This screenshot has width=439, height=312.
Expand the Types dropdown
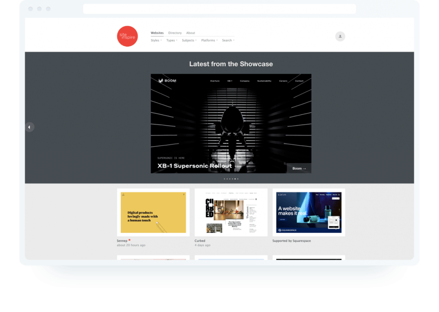click(x=172, y=40)
